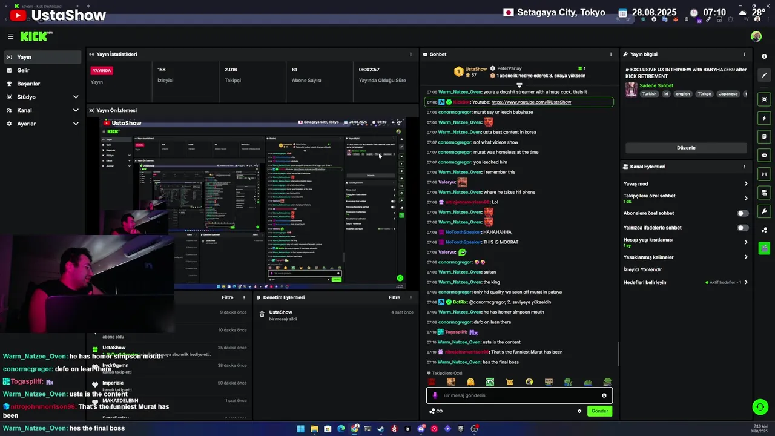Open Discord from the taskbar
Viewport: 775px width, 436px height.
click(x=421, y=429)
